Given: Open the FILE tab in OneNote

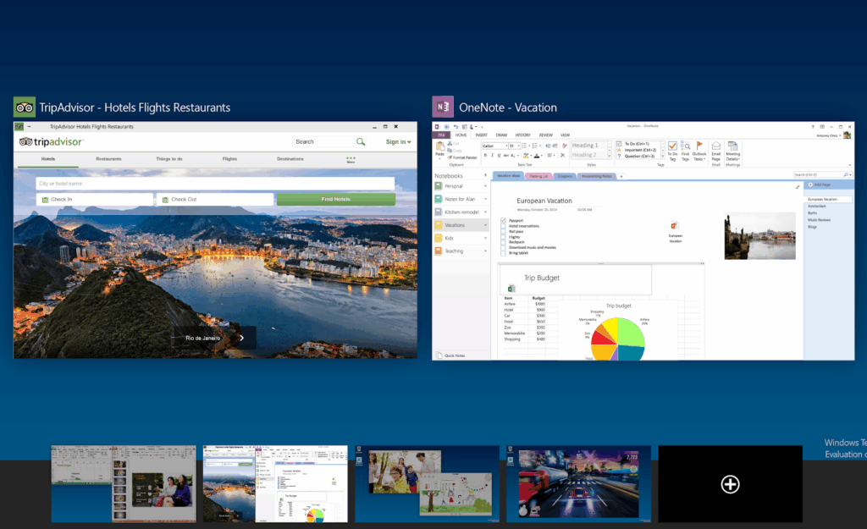Looking at the screenshot, I should point(441,135).
